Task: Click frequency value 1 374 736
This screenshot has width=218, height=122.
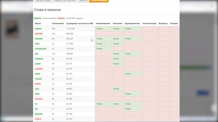Action: point(71,28)
